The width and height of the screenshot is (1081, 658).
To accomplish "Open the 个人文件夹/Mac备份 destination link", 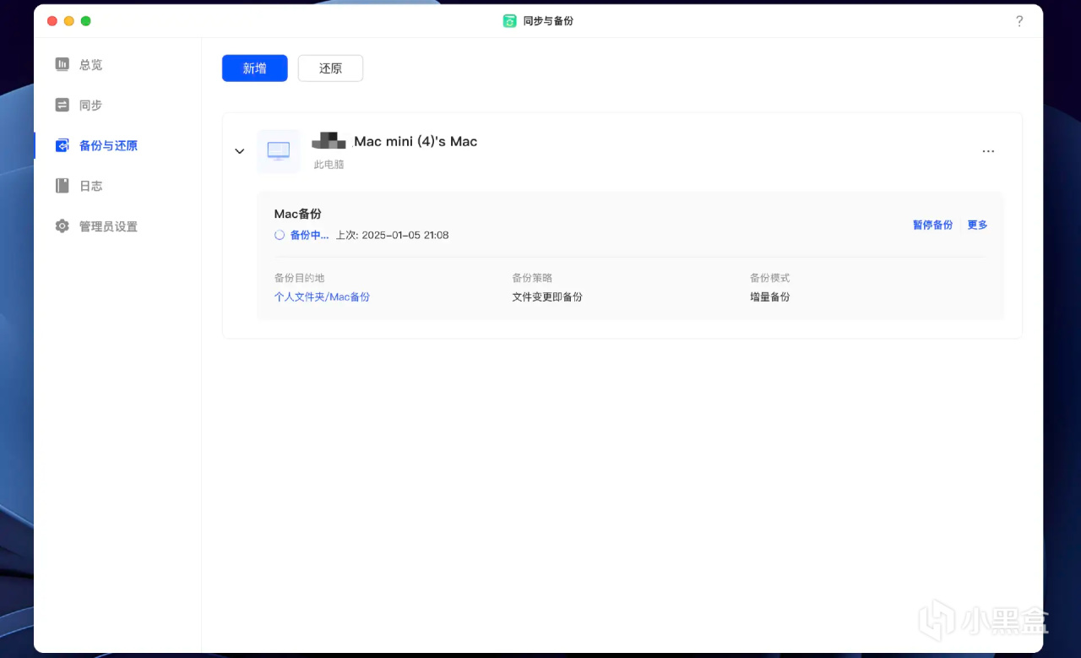I will coord(322,297).
